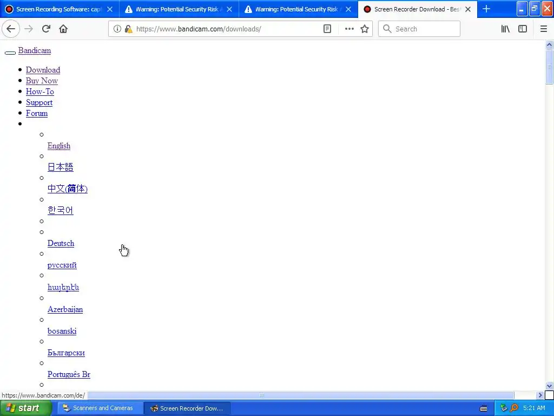Image resolution: width=554 pixels, height=416 pixels.
Task: Choose Deutsch language link
Action: (61, 243)
